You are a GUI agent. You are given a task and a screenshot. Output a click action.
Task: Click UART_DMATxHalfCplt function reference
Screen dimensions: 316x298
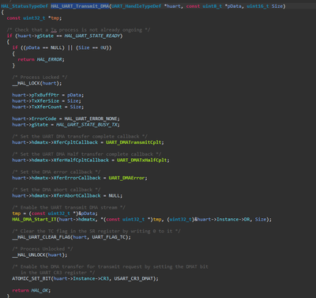pyautogui.click(x=142, y=160)
